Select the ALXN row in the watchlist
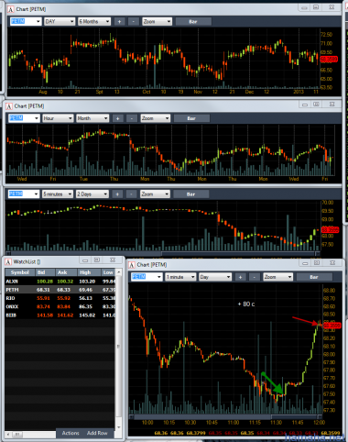348x442 pixels. (x=60, y=282)
